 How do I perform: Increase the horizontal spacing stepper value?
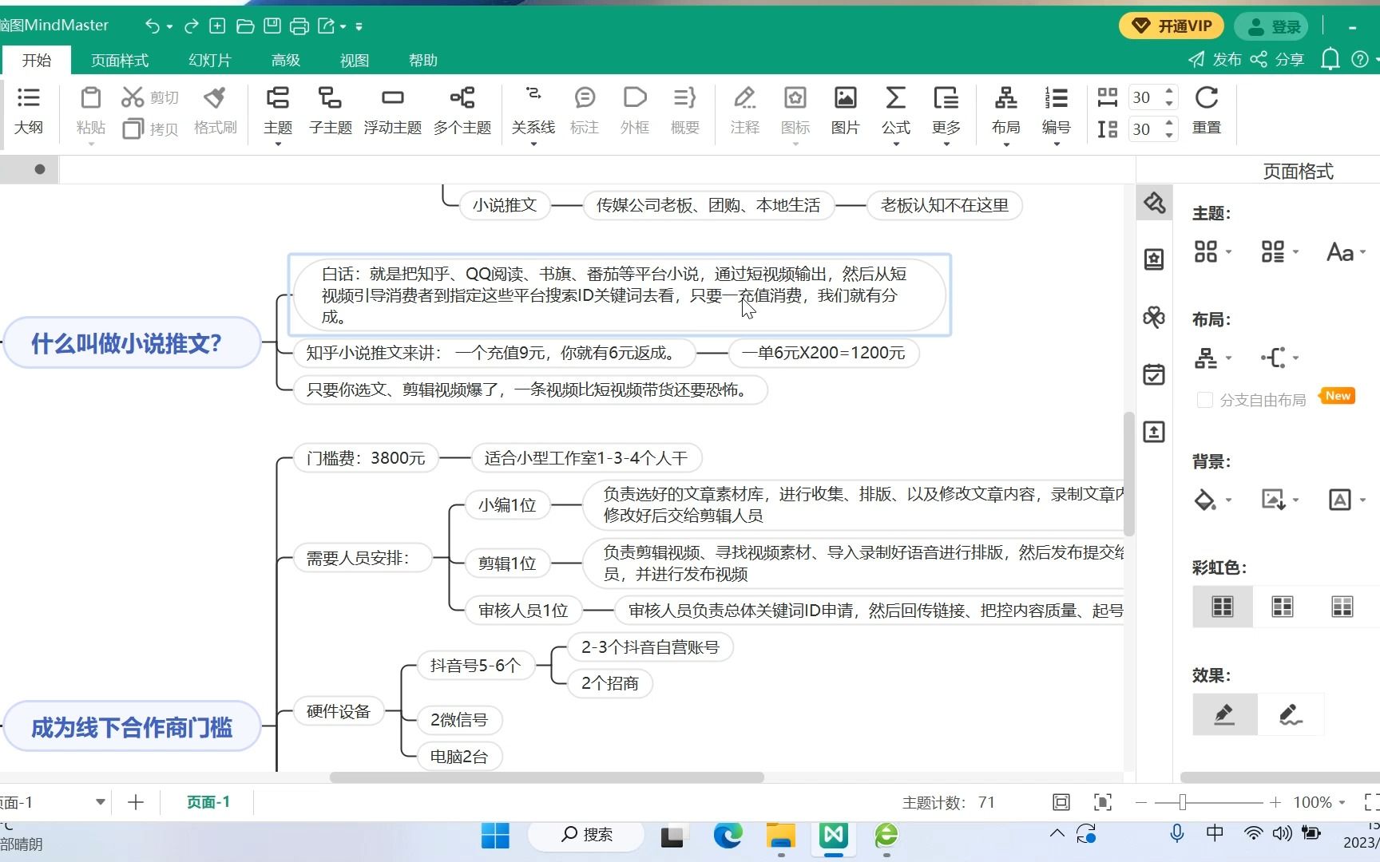(x=1169, y=91)
